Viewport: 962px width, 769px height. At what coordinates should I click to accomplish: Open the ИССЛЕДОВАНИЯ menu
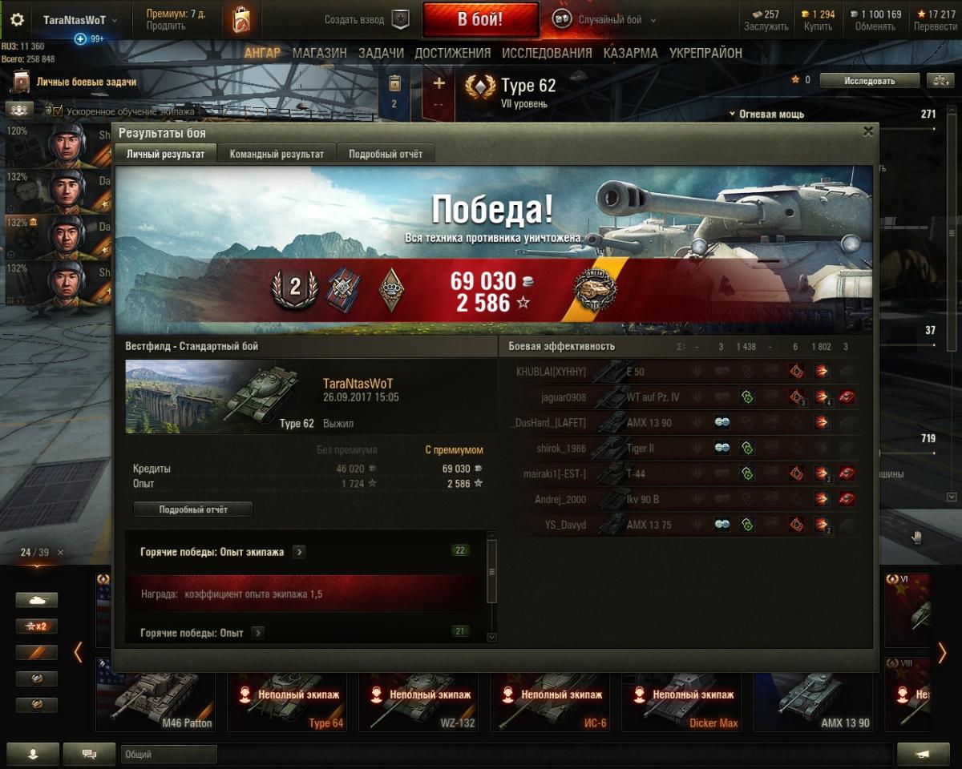click(547, 53)
